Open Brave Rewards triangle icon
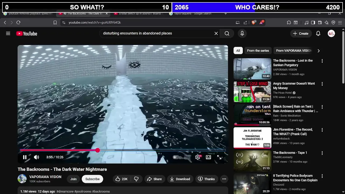The height and width of the screenshot is (194, 345). 261,23
